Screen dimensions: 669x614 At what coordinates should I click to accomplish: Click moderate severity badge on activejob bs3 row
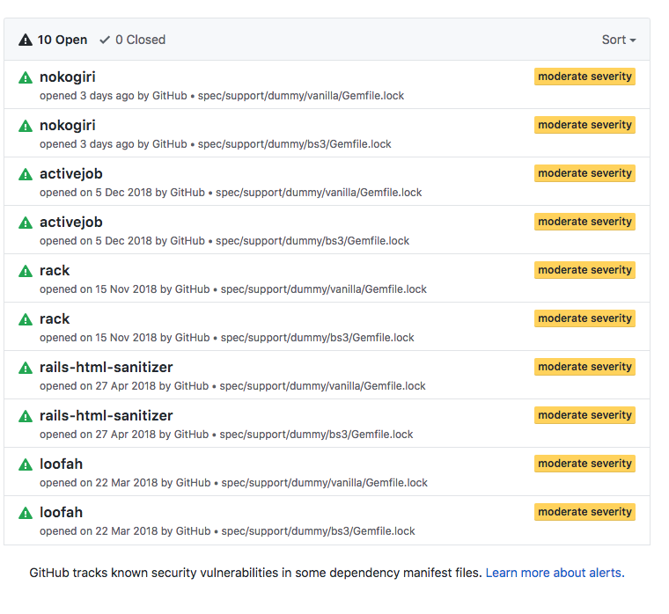[584, 222]
